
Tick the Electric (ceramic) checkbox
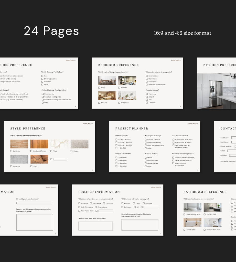point(42,79)
